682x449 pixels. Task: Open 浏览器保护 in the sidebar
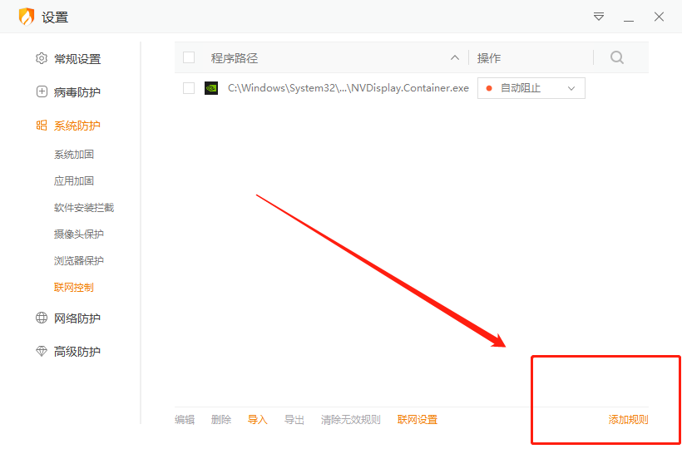click(x=79, y=260)
